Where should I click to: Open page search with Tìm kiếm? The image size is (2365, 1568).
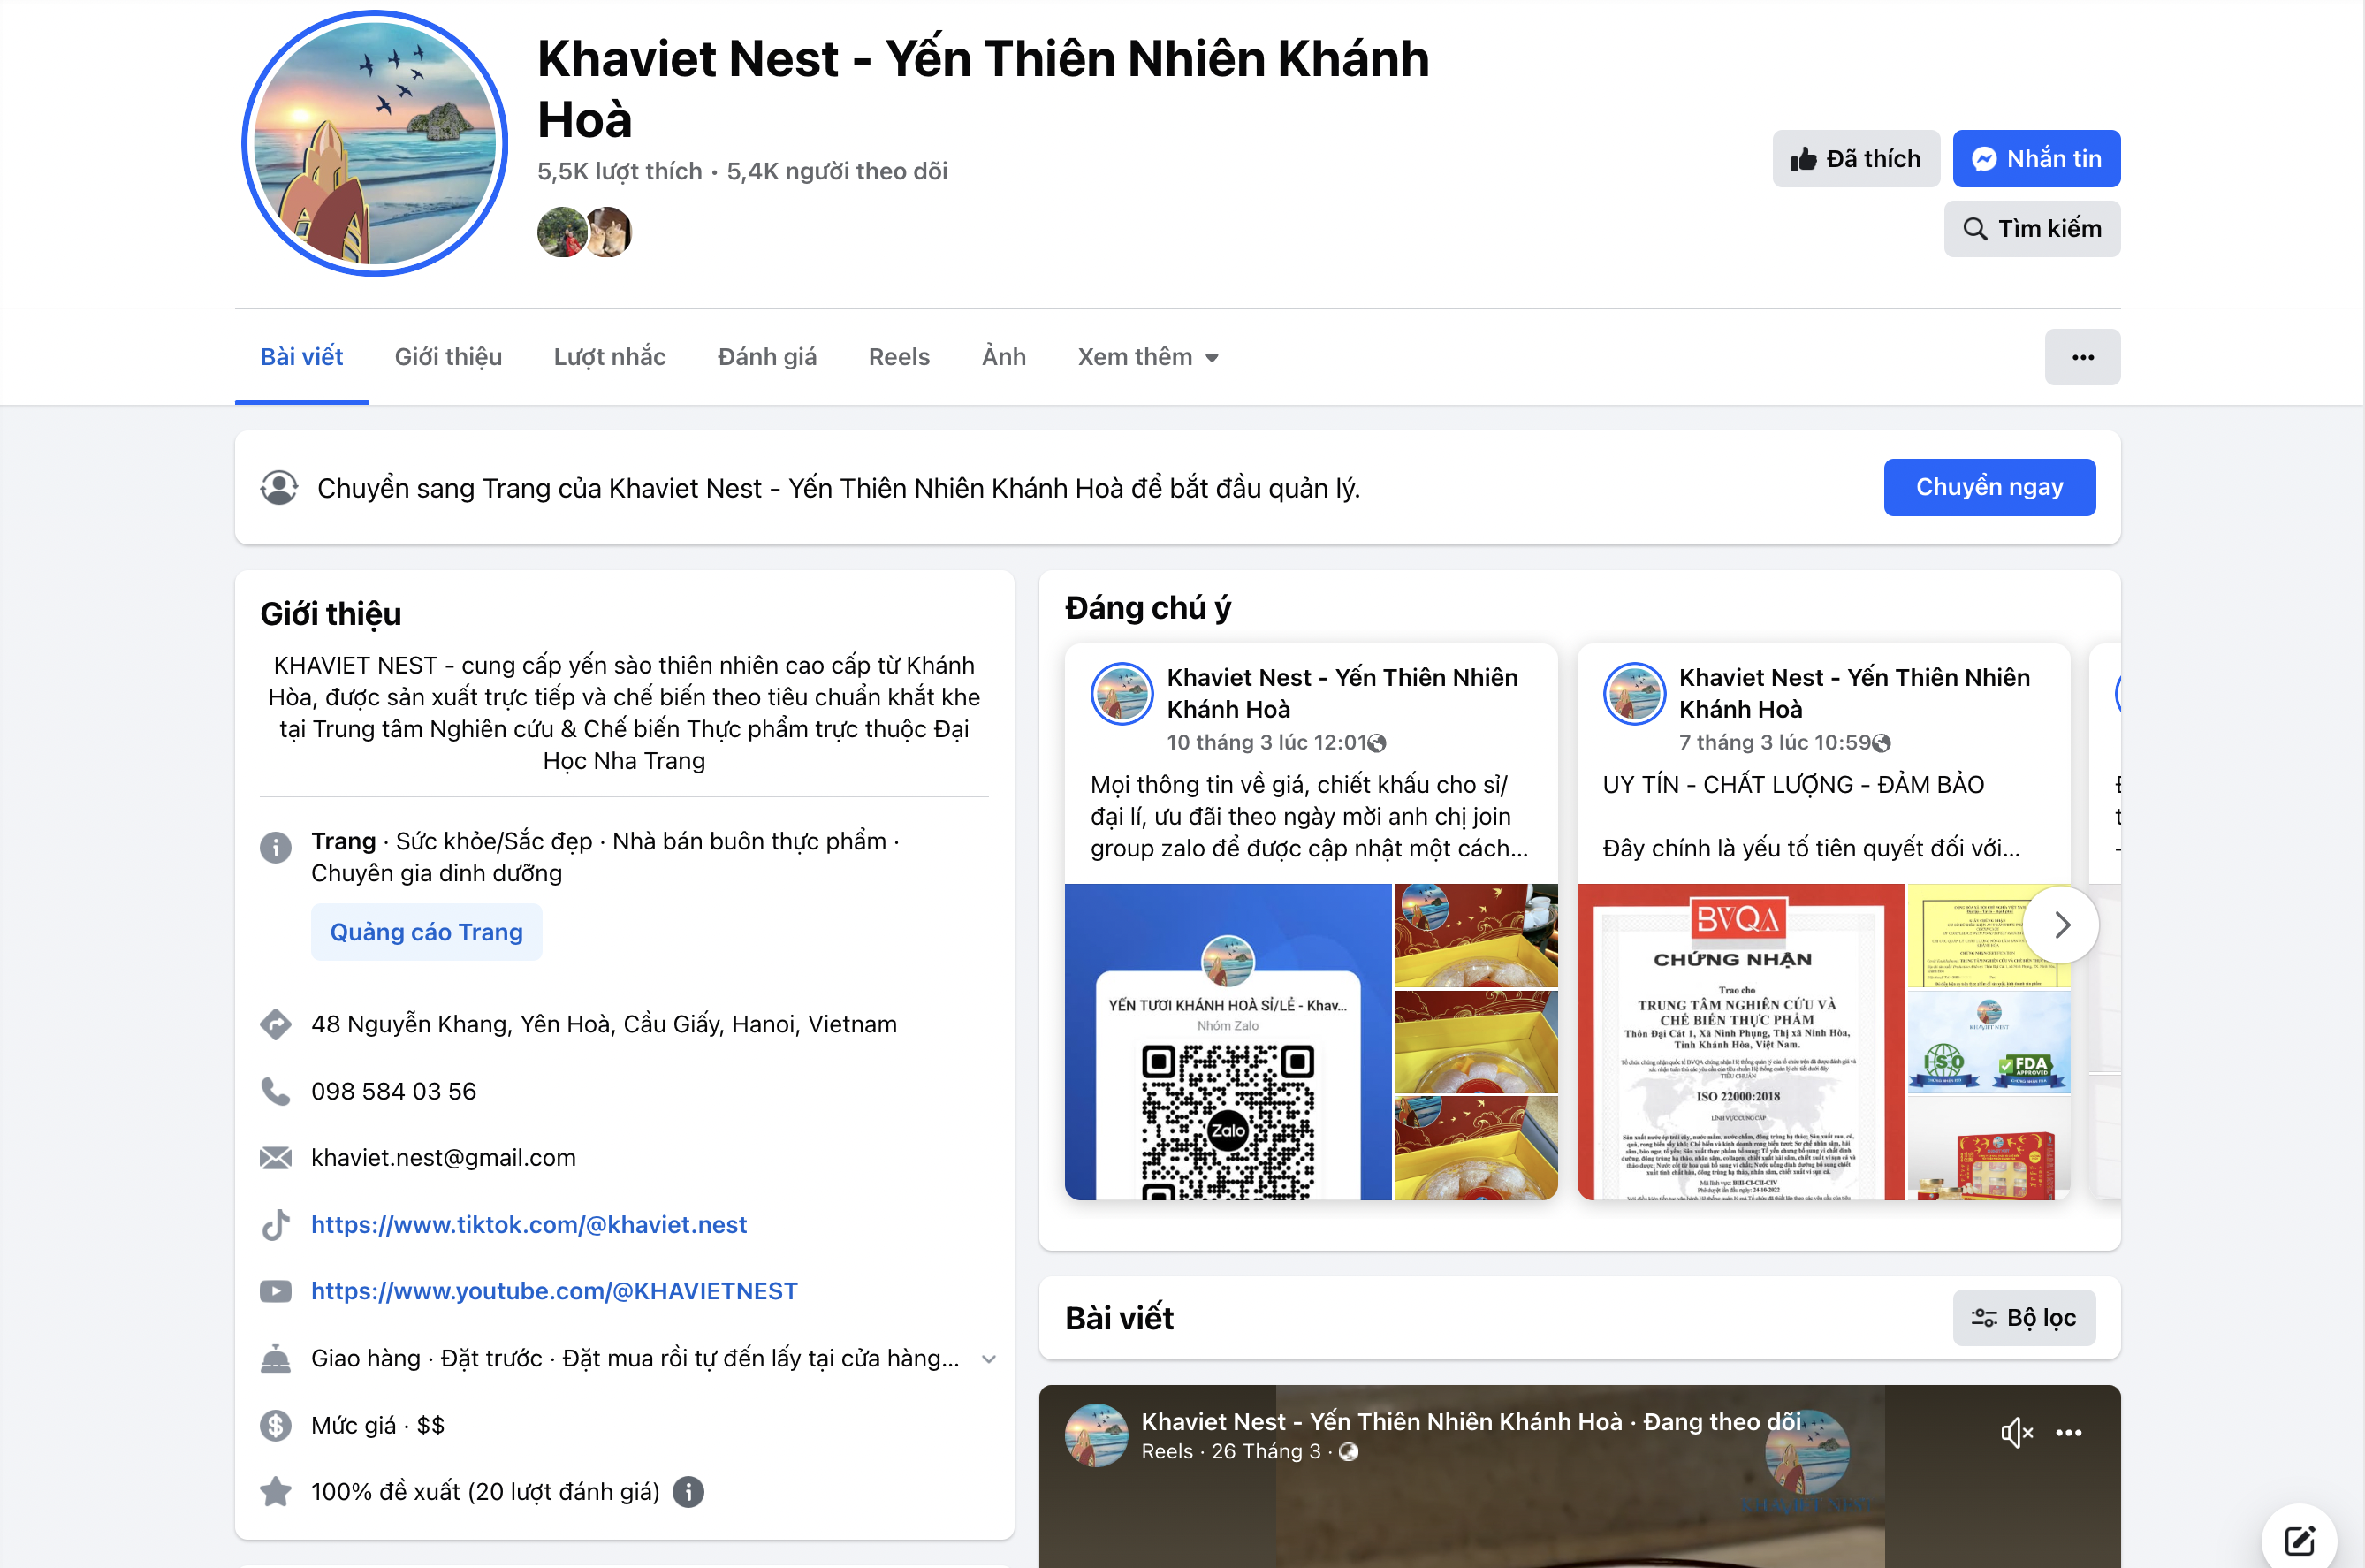tap(2031, 229)
